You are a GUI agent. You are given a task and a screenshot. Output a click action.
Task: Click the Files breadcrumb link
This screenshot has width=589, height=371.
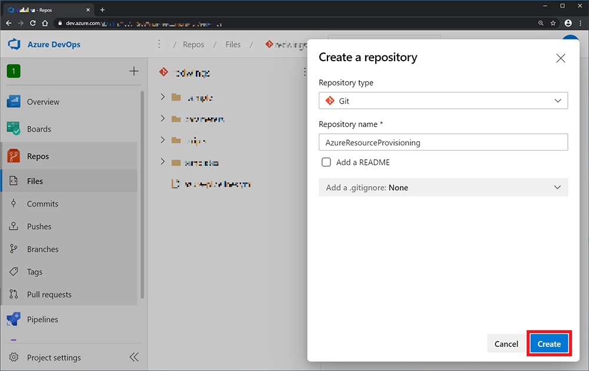[233, 44]
